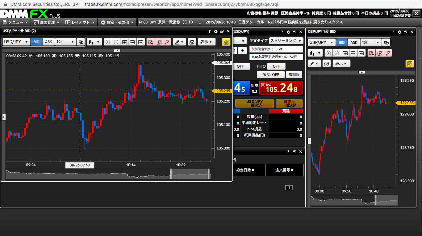The height and width of the screenshot is (236, 422).
Task: Click the scroll-to-latest arrow icon on GBP/JPY toolbar
Action: point(361,53)
